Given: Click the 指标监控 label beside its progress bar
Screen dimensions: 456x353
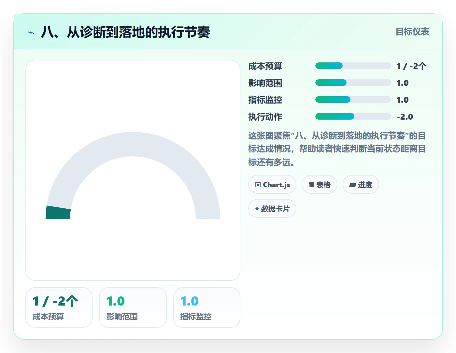Looking at the screenshot, I should (265, 100).
